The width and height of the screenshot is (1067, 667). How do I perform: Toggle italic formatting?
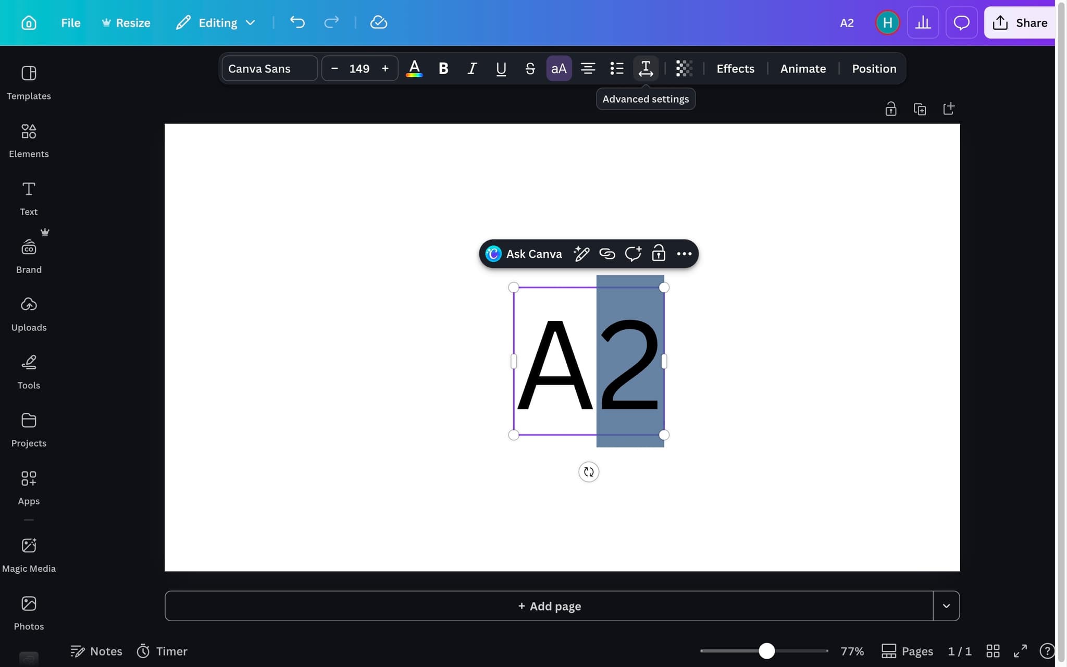[472, 68]
